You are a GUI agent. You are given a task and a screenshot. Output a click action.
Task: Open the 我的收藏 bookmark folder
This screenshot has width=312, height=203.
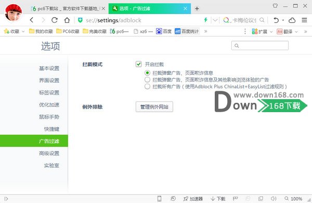[41, 31]
